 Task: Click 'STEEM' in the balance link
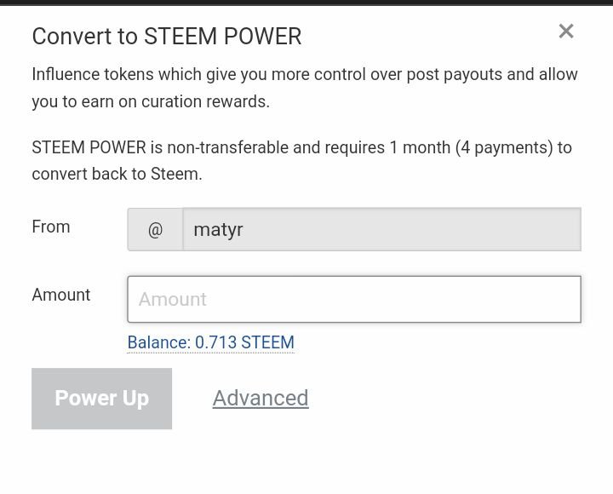pos(267,342)
